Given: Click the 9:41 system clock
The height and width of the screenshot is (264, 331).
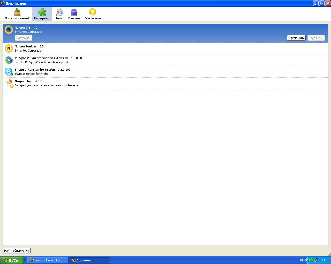Looking at the screenshot, I should pyautogui.click(x=324, y=260).
